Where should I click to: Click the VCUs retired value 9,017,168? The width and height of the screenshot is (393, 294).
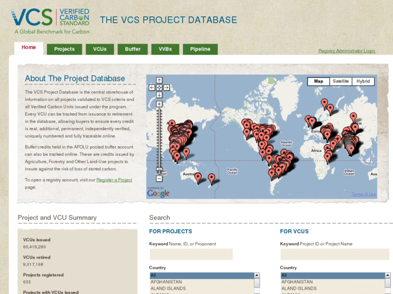click(x=33, y=264)
